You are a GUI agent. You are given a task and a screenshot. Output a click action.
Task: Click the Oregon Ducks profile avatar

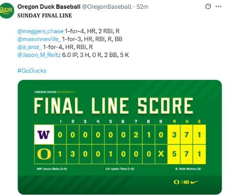point(7,11)
